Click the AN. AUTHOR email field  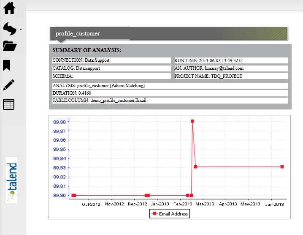pos(230,68)
